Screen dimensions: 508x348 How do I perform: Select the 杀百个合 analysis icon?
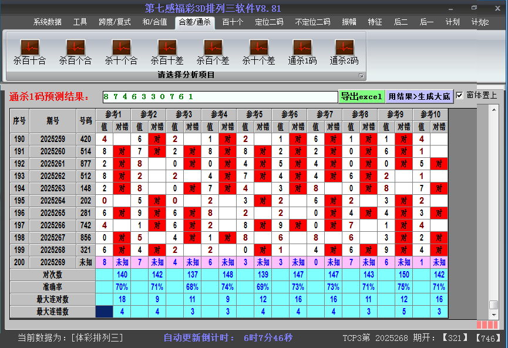click(x=75, y=52)
